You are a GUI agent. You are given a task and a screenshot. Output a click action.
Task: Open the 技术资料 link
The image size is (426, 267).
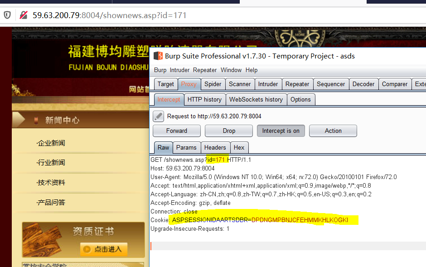(x=51, y=183)
